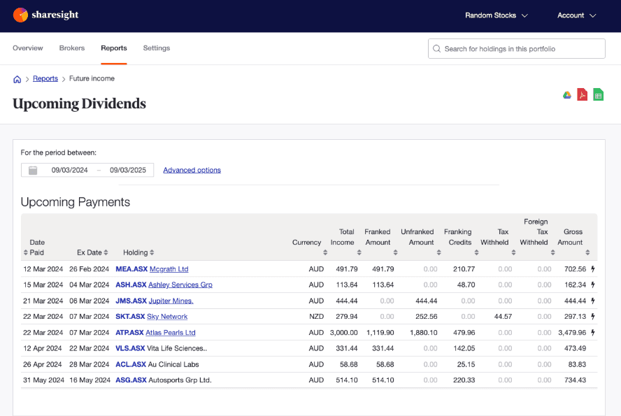621x416 pixels.
Task: Click lightning icon on ATP.ASX row
Action: pyautogui.click(x=593, y=333)
